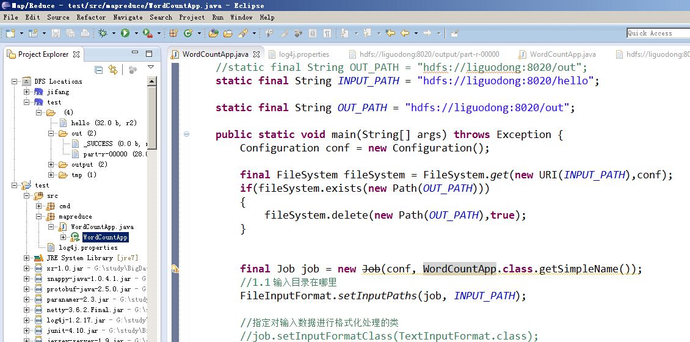Open the Project menu
This screenshot has width=690, height=342.
[192, 17]
